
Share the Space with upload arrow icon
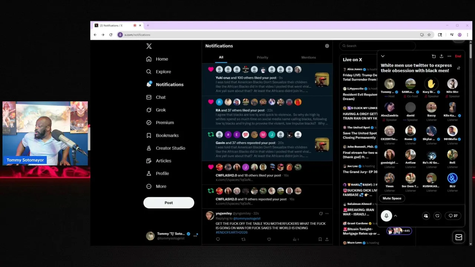point(441,56)
